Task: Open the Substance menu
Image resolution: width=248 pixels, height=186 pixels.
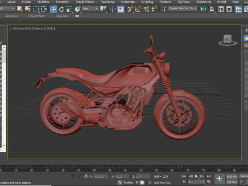Action: tap(204, 2)
